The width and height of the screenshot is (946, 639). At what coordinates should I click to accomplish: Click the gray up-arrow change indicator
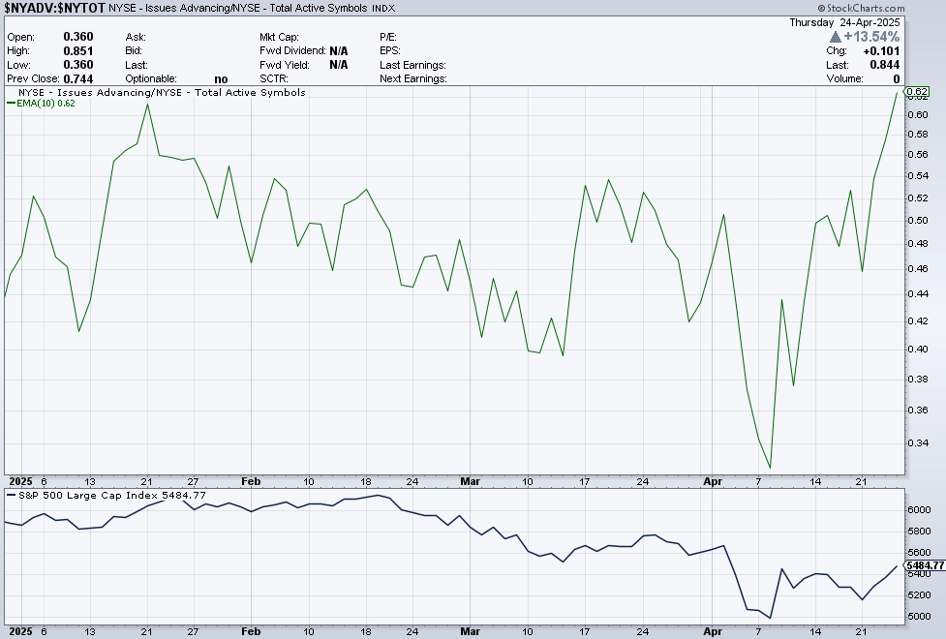(x=836, y=38)
